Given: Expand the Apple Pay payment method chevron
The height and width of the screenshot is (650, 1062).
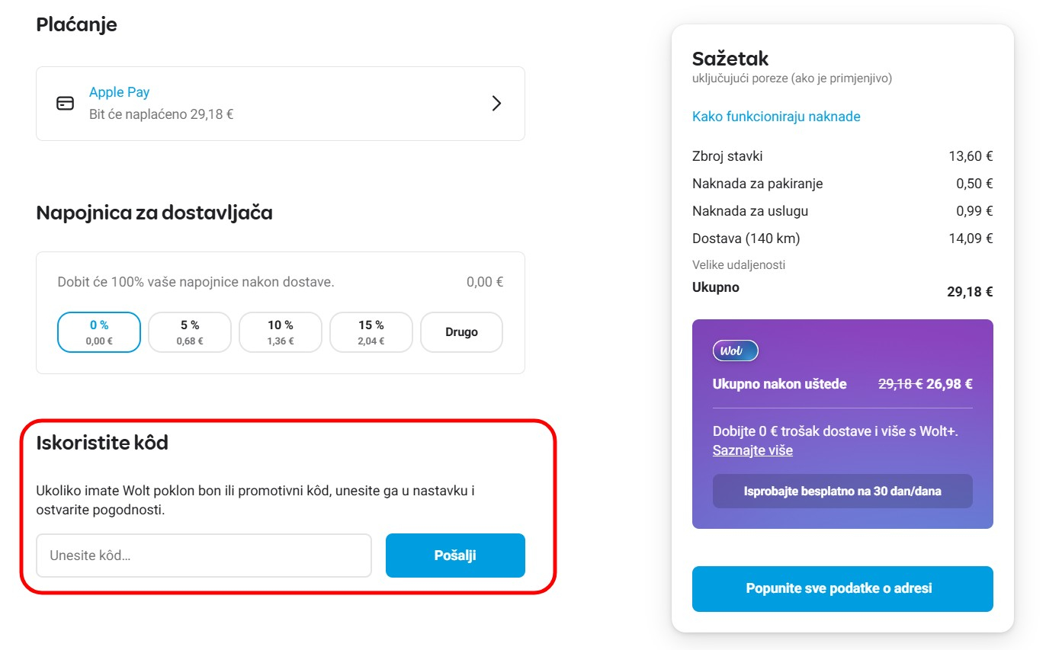Looking at the screenshot, I should click(497, 103).
